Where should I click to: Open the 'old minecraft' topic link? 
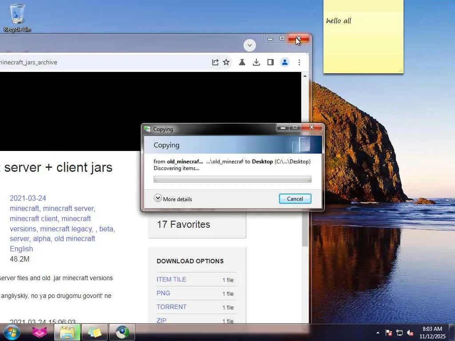[75, 238]
